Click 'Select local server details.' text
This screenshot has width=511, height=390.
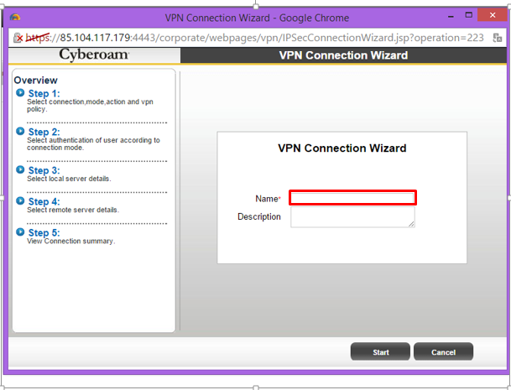pos(69,179)
